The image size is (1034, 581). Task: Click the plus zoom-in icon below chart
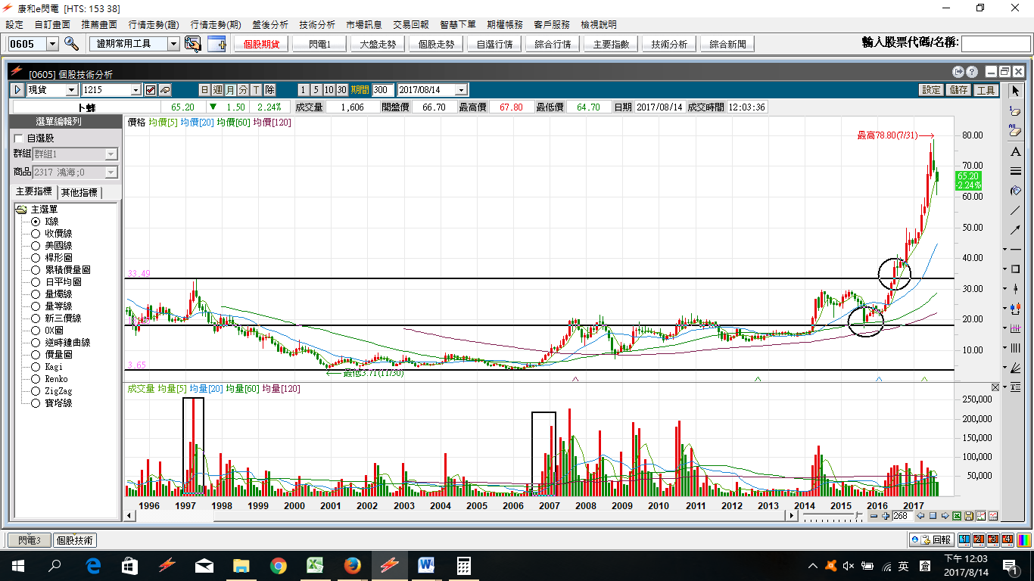point(886,516)
